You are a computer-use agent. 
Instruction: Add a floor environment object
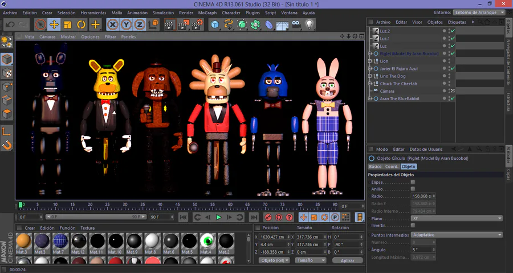pos(282,24)
